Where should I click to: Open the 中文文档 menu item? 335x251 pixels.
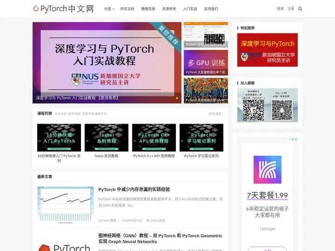tap(127, 9)
